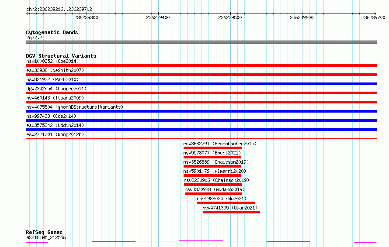Select esv2721701 (Wong2012b) label
The height and width of the screenshot is (247, 389).
tap(55, 134)
